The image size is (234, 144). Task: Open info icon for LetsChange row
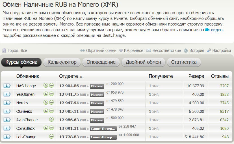click(x=7, y=137)
